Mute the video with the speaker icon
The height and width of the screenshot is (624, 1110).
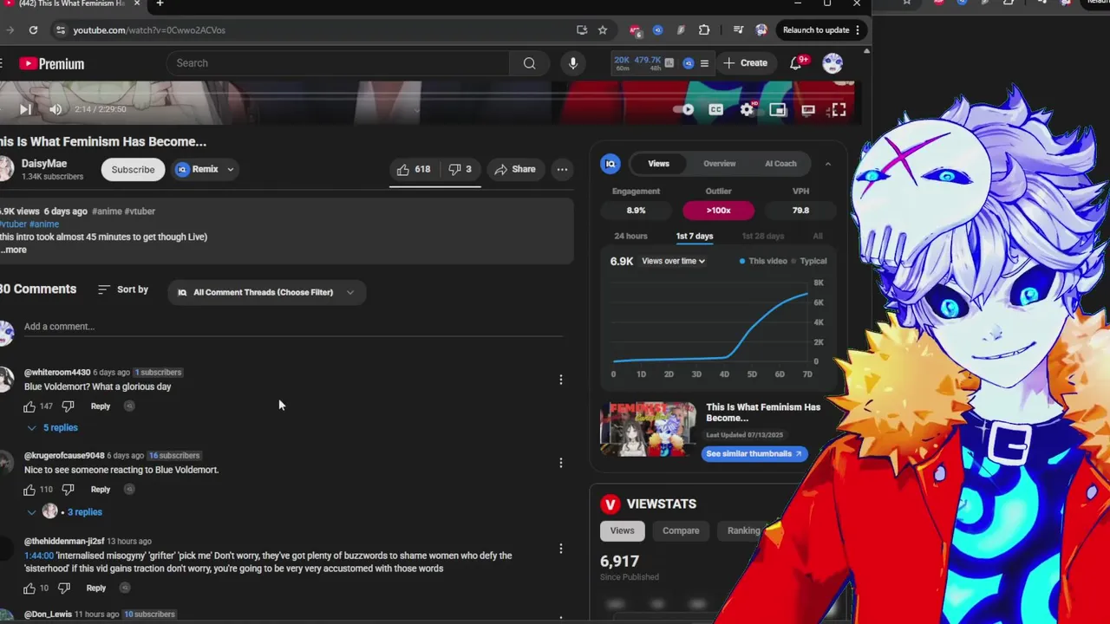pos(55,109)
